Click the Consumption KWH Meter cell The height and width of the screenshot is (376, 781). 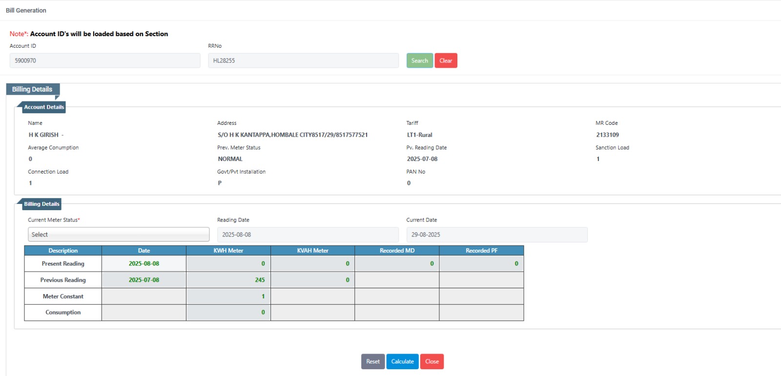click(x=228, y=313)
